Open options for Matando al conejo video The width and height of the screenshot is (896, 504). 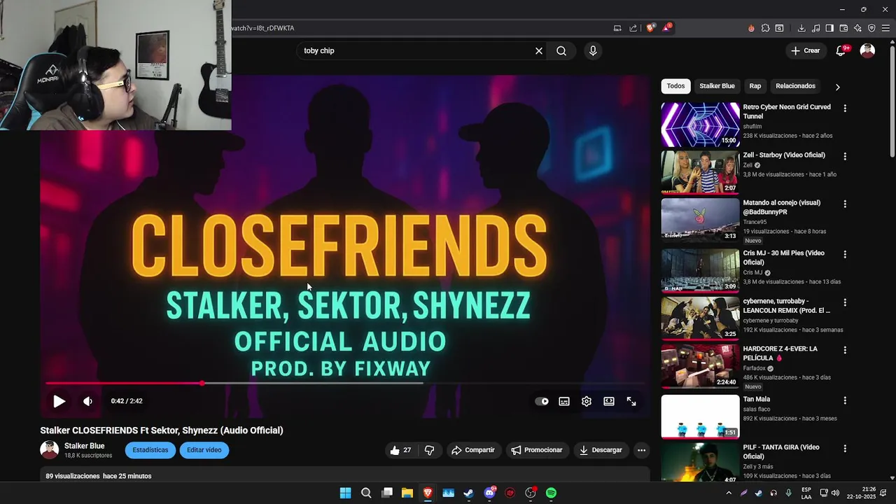click(845, 204)
